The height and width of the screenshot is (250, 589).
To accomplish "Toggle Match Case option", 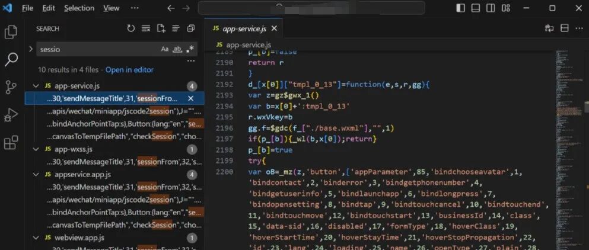I will 164,49.
